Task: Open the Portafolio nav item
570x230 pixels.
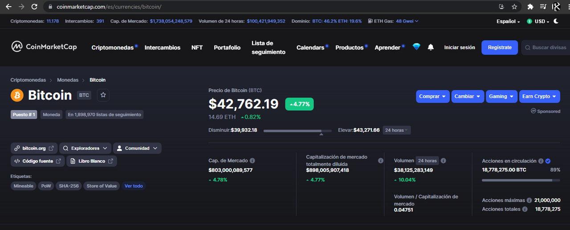Action: pyautogui.click(x=227, y=48)
